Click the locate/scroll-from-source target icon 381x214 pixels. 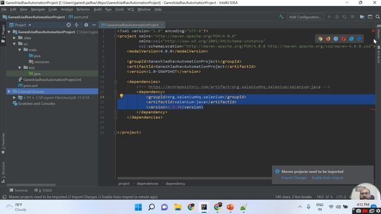coord(69,25)
